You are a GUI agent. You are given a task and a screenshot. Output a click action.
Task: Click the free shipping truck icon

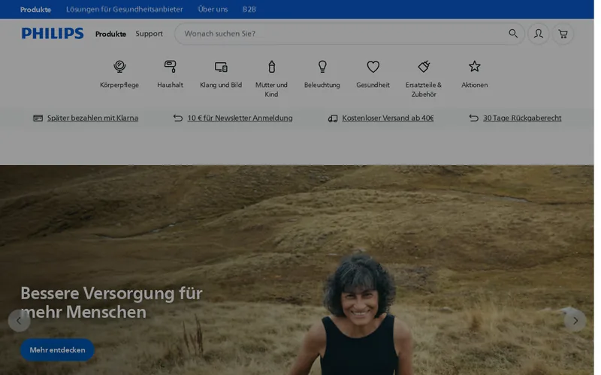tap(333, 118)
